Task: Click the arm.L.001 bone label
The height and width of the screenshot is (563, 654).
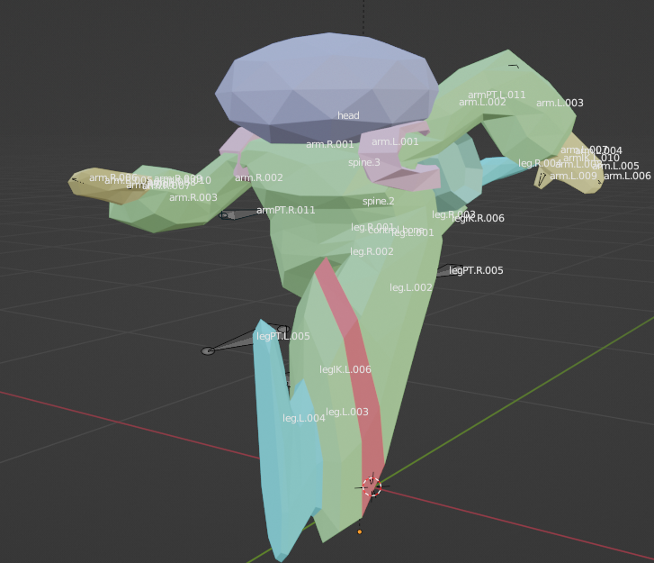Action: click(x=395, y=141)
